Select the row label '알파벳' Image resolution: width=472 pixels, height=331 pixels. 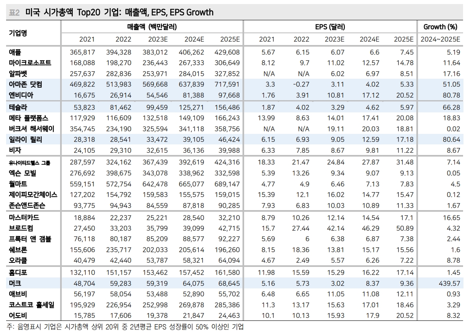(x=18, y=74)
